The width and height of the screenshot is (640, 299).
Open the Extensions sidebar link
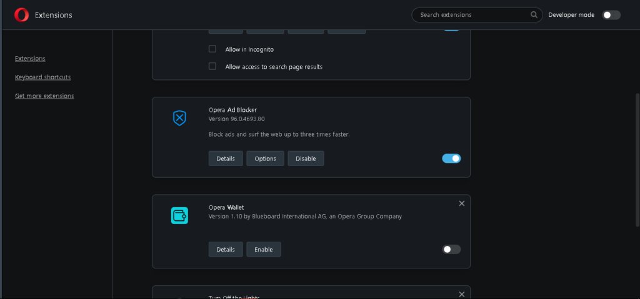(30, 58)
